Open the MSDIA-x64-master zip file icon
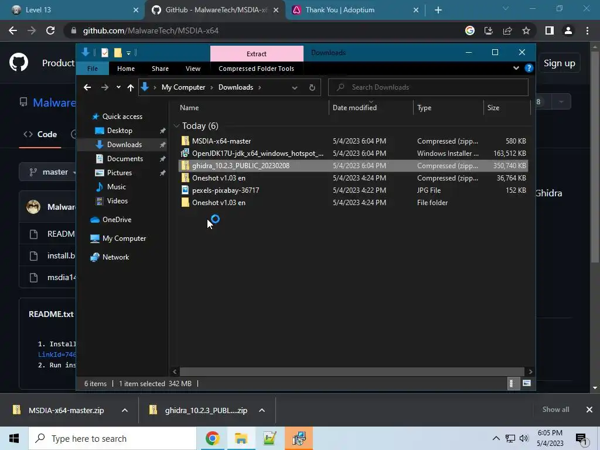The image size is (600, 450). coord(185,141)
